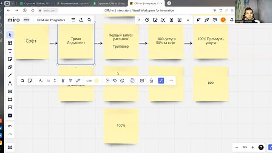Open more apps plus button
The height and width of the screenshot is (153, 272).
10,116
